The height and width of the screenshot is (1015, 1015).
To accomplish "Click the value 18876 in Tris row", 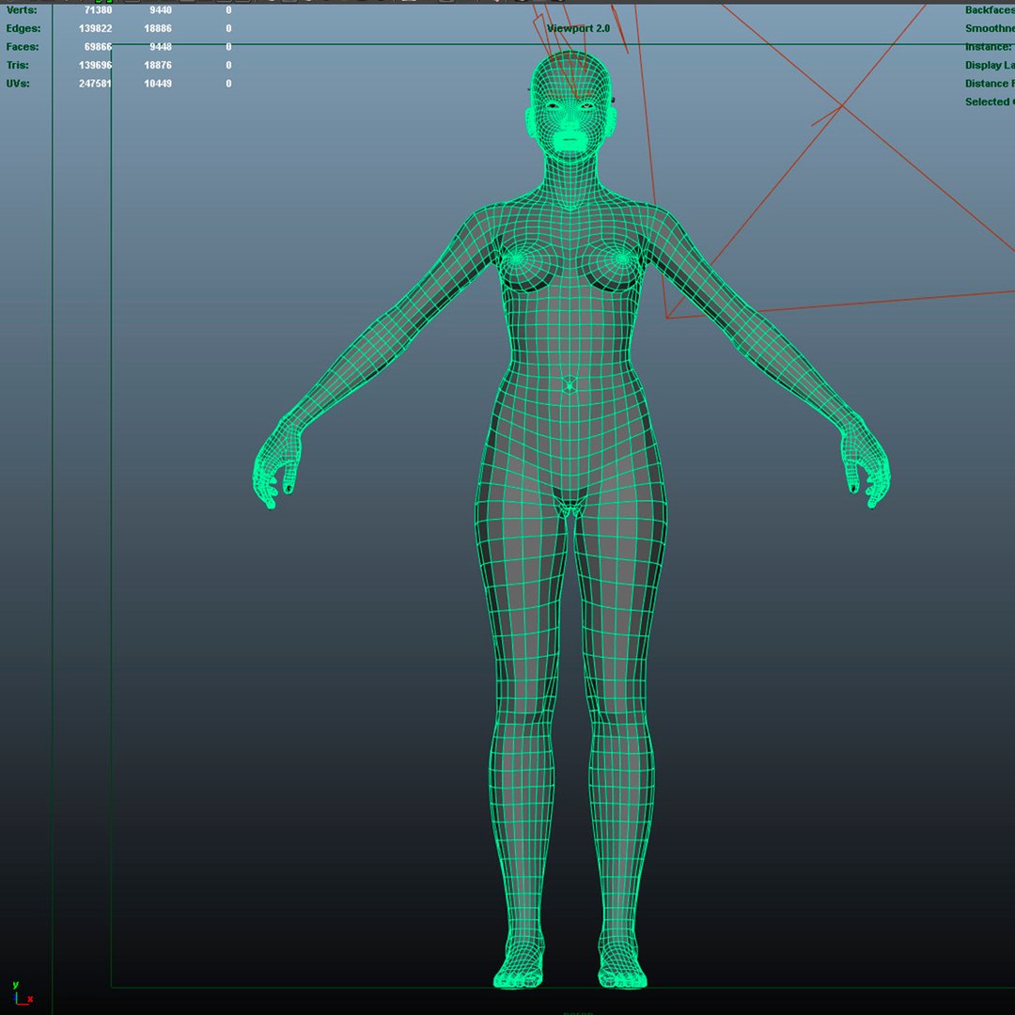I will (158, 65).
